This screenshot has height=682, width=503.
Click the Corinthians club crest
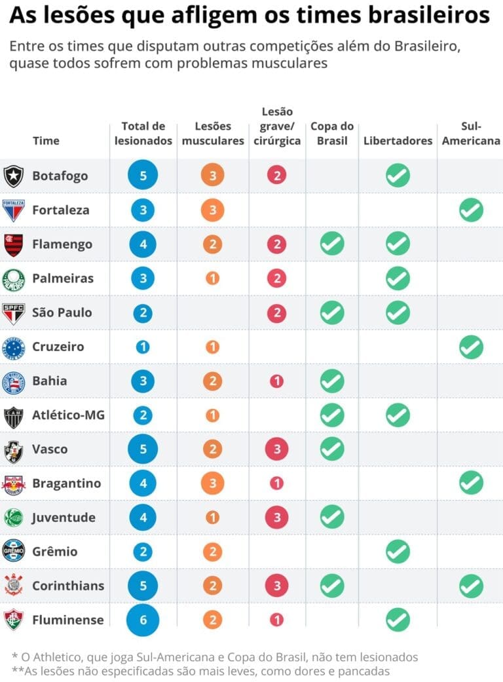(13, 586)
